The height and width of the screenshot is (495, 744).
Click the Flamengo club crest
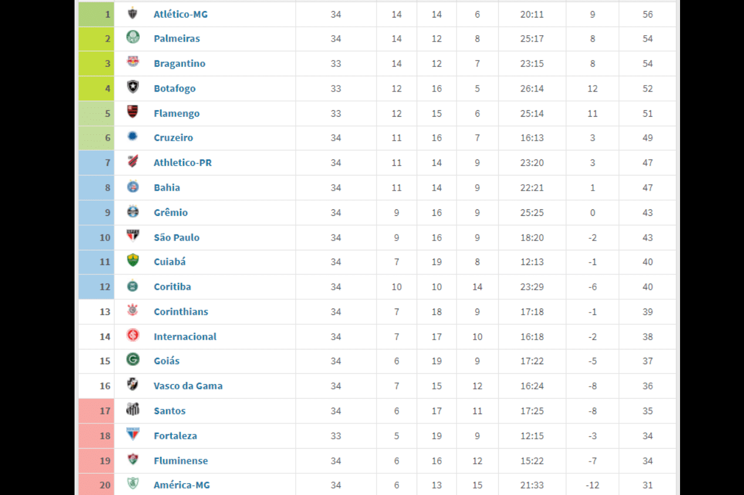(x=133, y=113)
